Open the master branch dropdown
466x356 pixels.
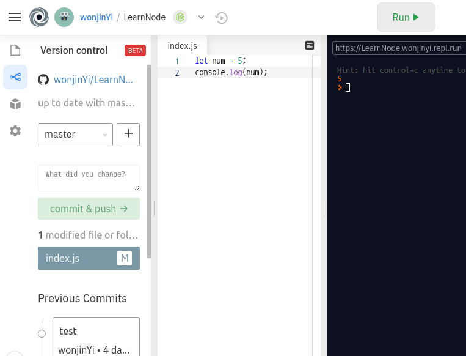click(76, 135)
